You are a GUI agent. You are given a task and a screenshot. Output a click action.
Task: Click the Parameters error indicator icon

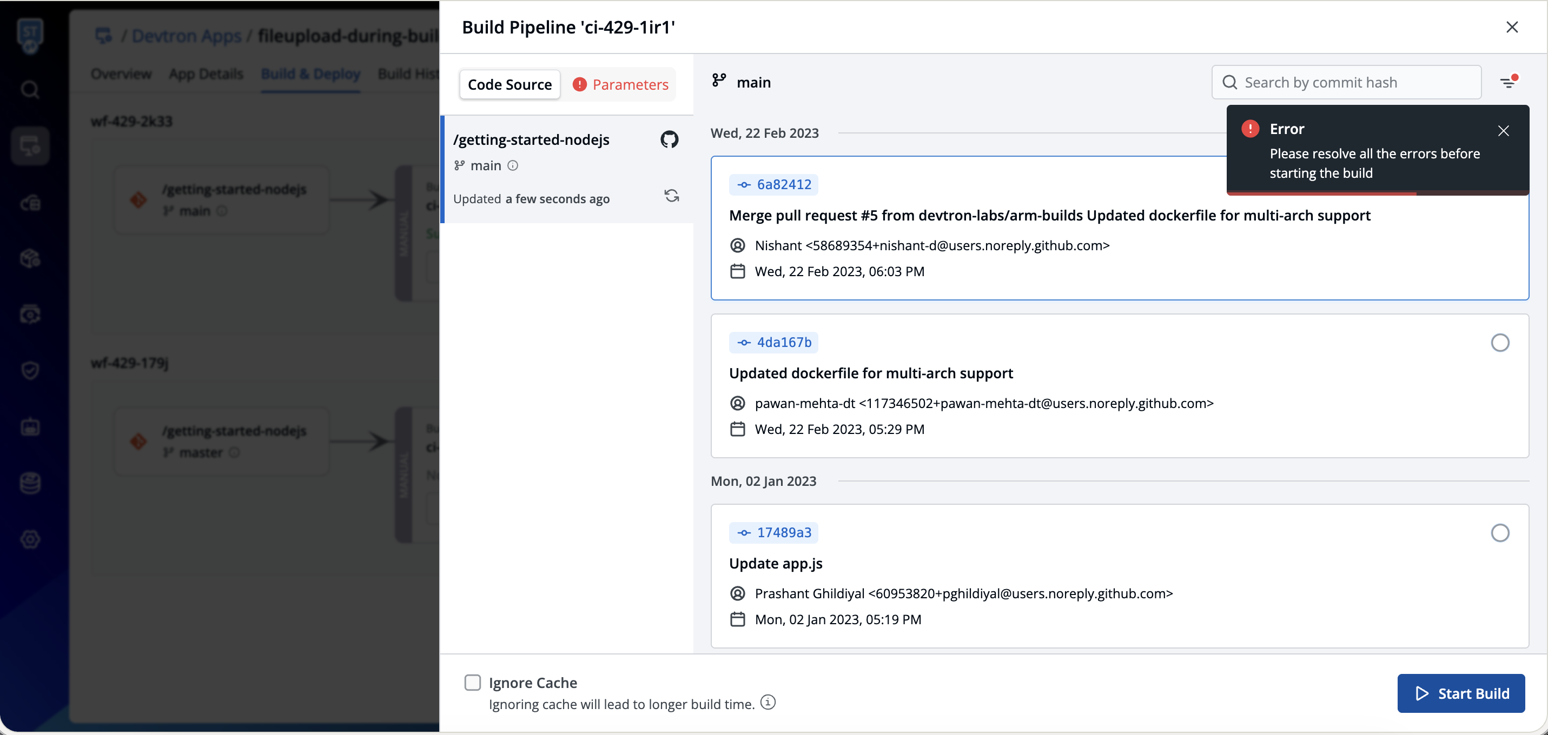click(x=579, y=85)
